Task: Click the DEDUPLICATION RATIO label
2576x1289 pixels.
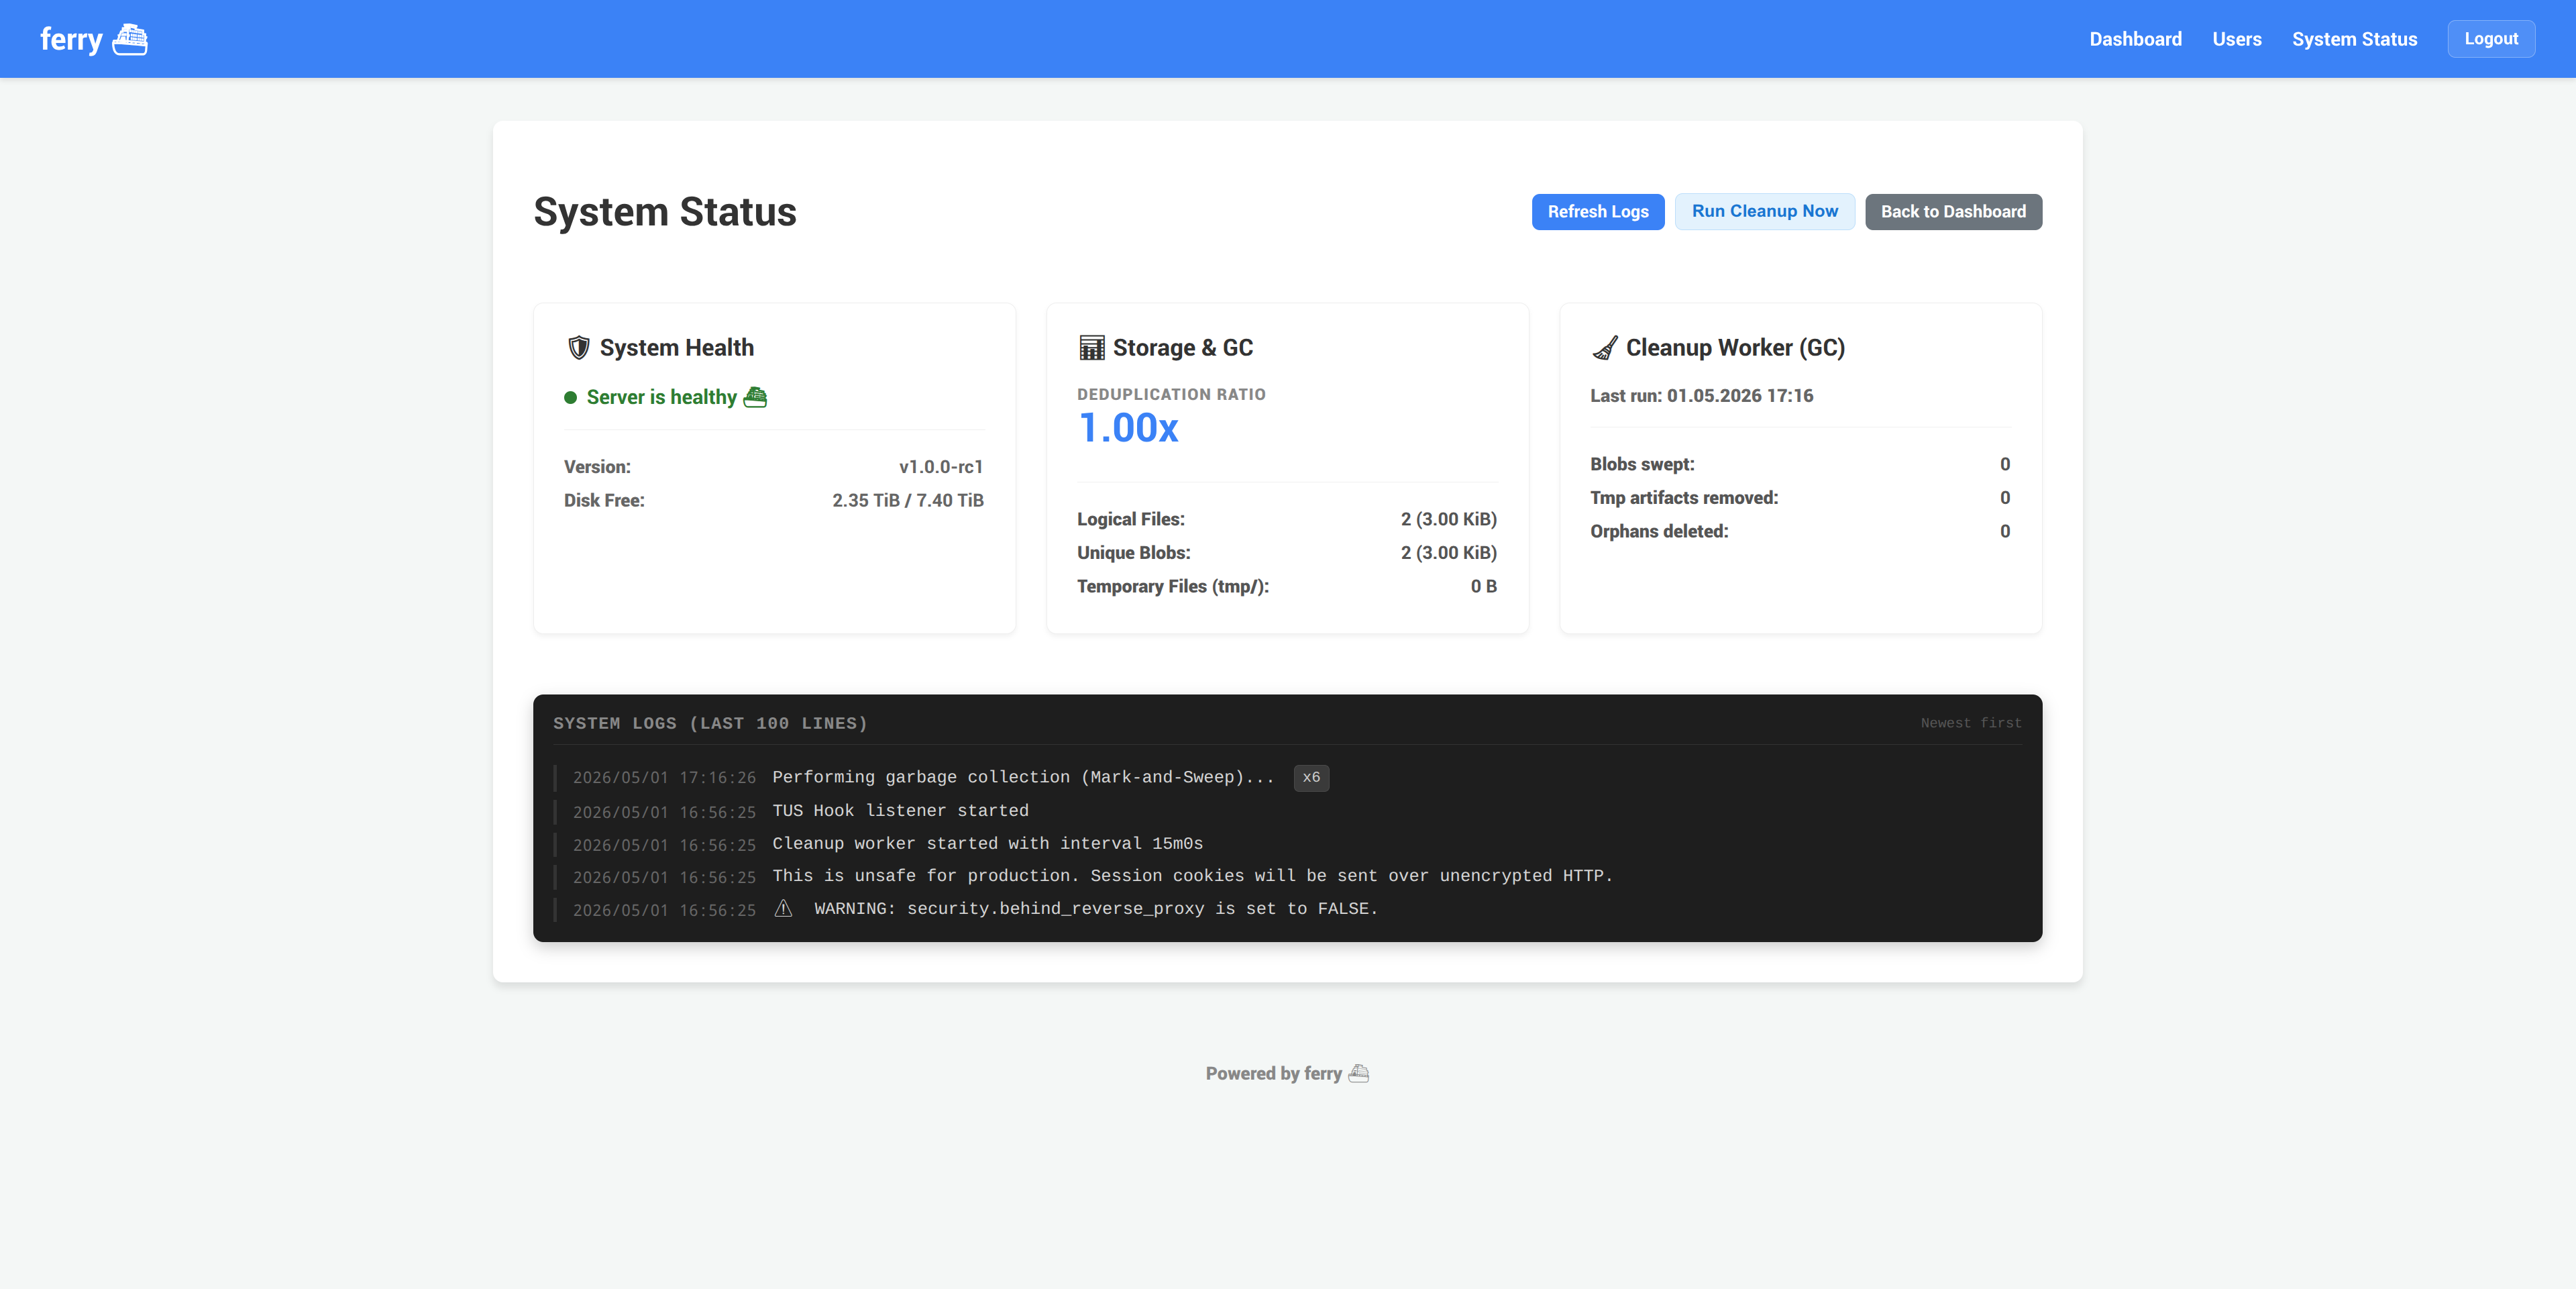Action: (x=1171, y=395)
